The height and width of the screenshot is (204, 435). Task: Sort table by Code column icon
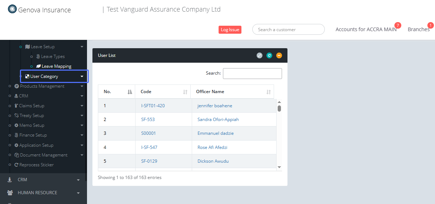(x=185, y=92)
